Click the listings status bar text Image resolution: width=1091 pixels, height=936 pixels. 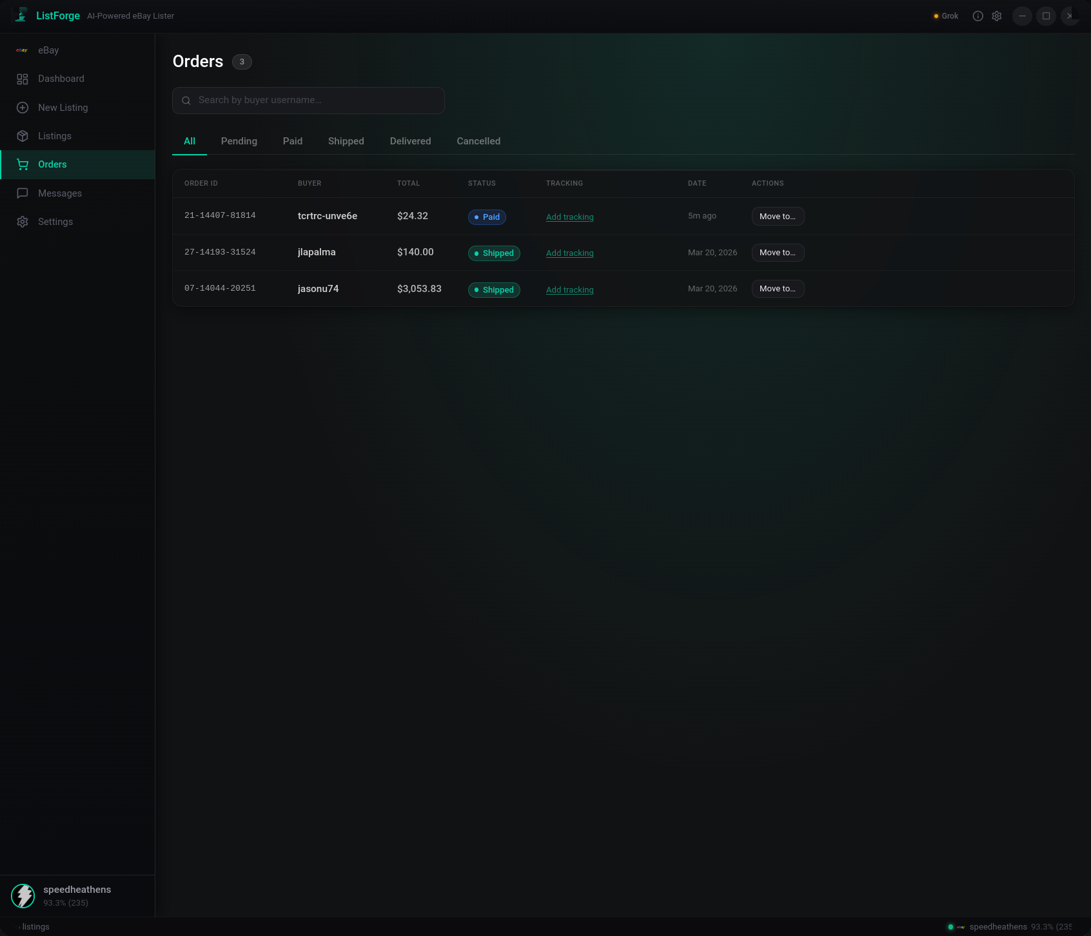pyautogui.click(x=35, y=927)
